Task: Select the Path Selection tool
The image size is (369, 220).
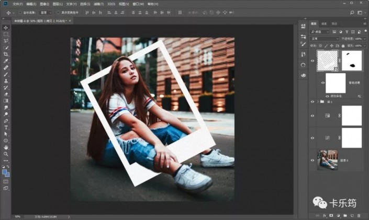Action: pos(6,134)
